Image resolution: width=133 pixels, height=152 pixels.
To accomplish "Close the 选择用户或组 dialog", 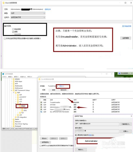I will [x=131, y=116].
